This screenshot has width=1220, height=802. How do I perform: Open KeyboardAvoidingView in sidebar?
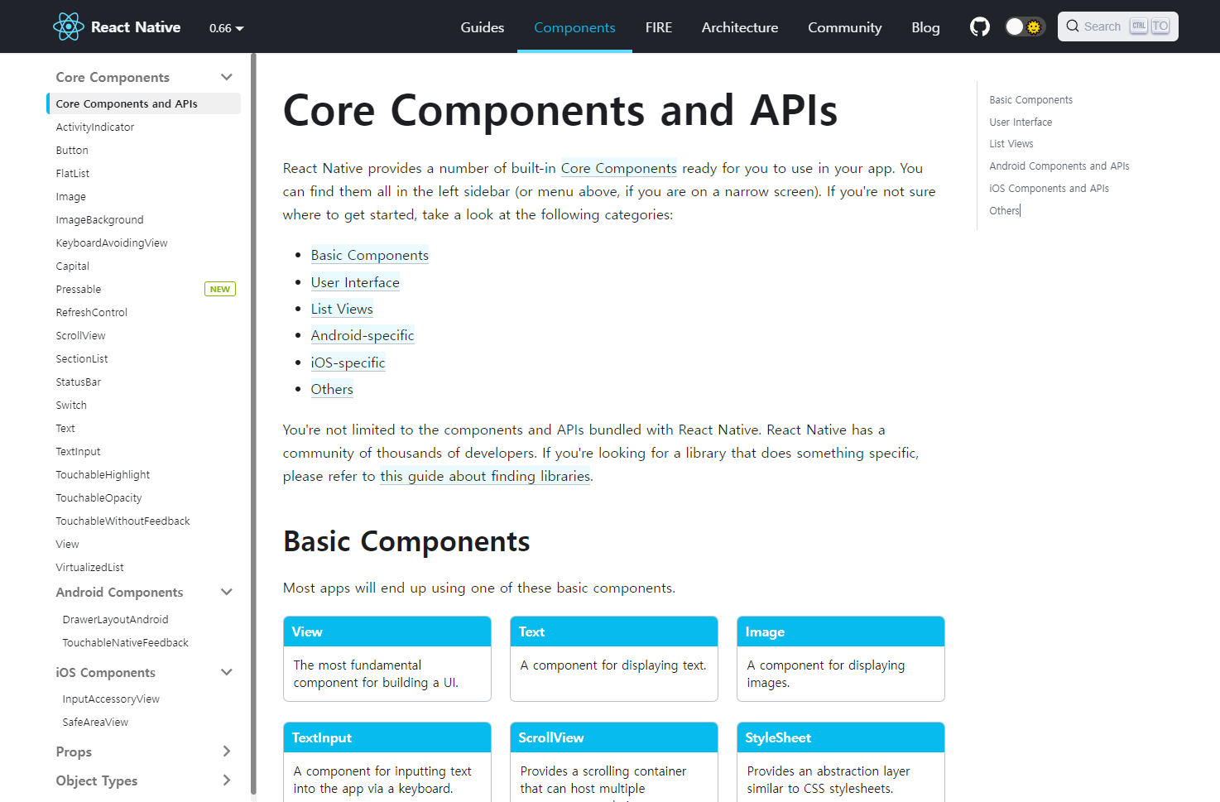(112, 243)
